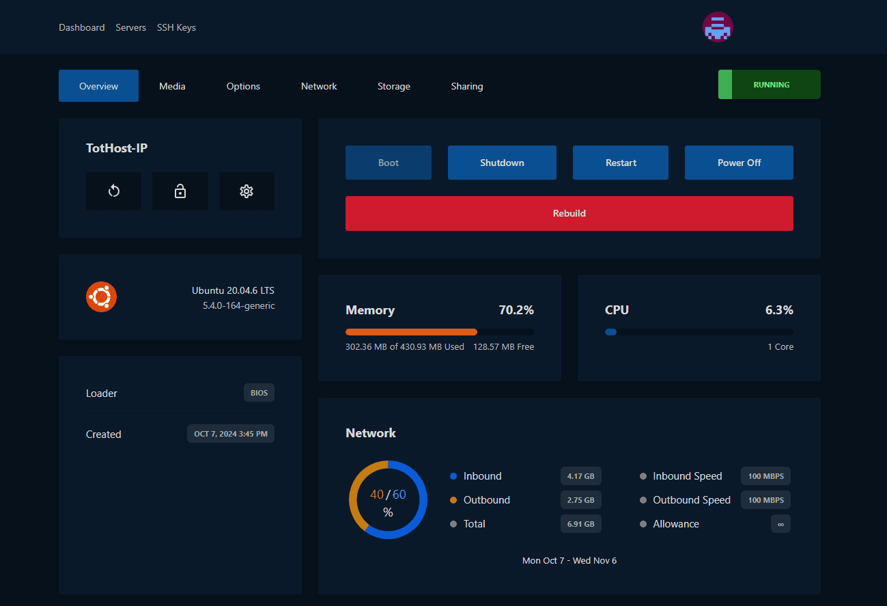This screenshot has height=606, width=887.
Task: Click the OCT 7 2024 Created date badge
Action: [230, 433]
